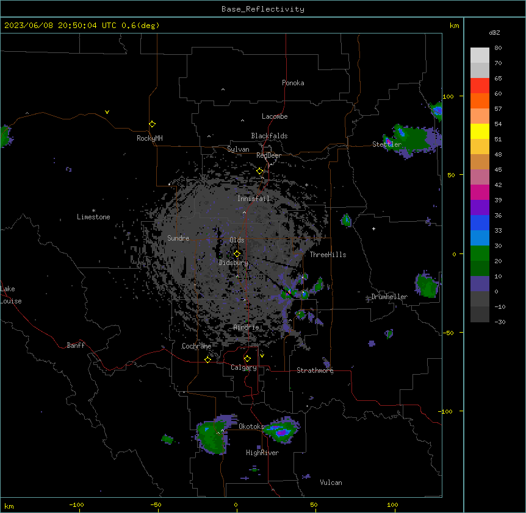Click the storm cell east of Stettler
526x513 pixels.
[413, 140]
